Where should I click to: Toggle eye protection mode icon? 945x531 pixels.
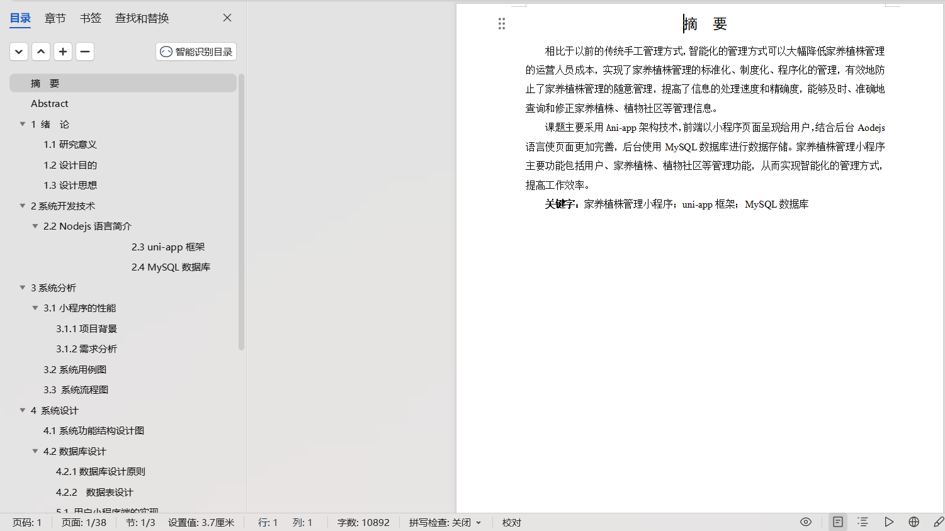806,522
